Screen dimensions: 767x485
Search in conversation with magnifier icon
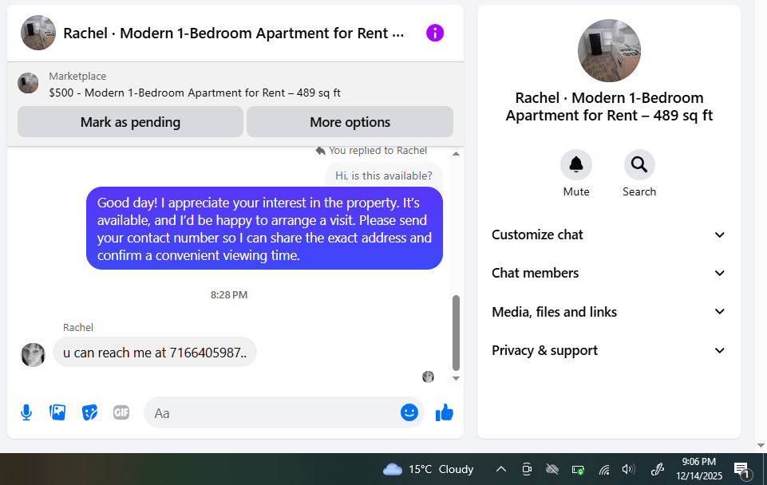tap(639, 165)
